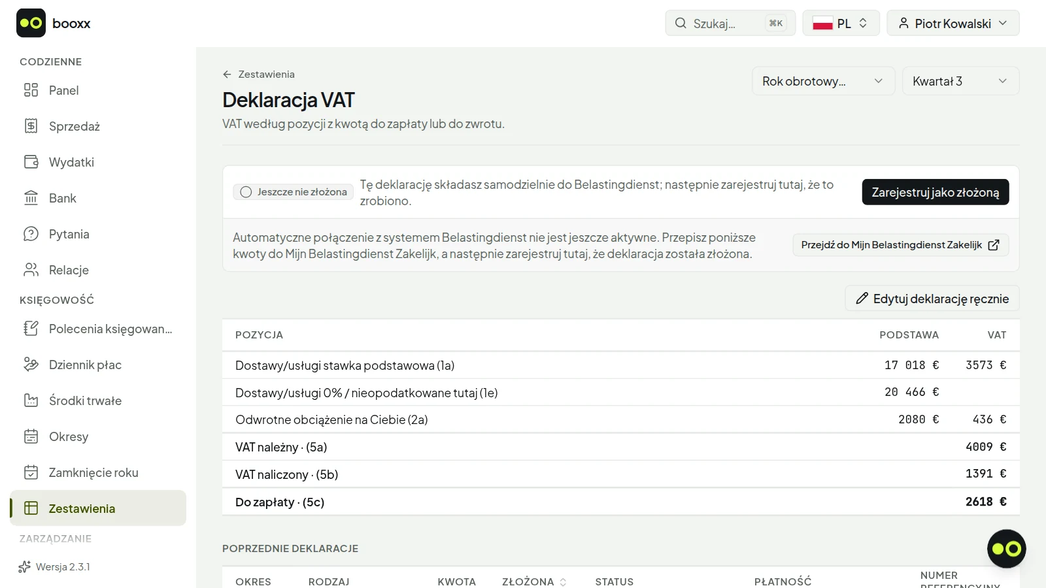
Task: Focus the Szukaj search field
Action: pos(730,24)
